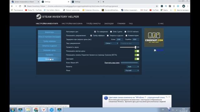Screen dimensions: 200x112
Task: Reload the page with refresh icon
Action: (x=20, y=6)
